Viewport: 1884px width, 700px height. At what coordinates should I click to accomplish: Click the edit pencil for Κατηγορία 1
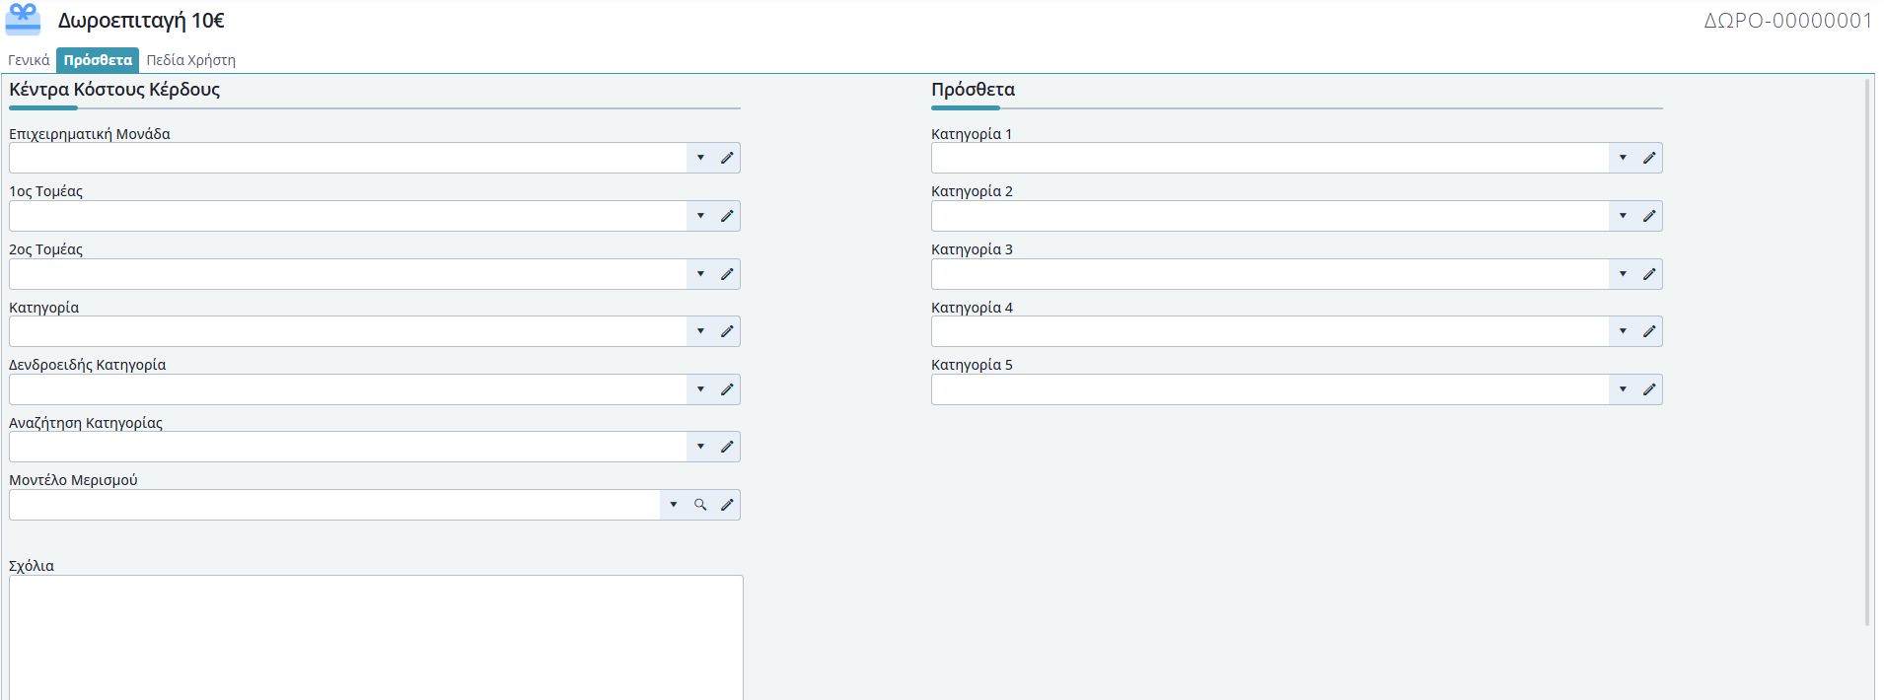1649,158
